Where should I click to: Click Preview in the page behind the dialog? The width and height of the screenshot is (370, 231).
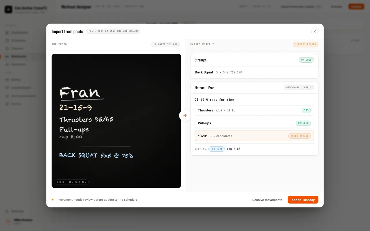click(x=336, y=7)
